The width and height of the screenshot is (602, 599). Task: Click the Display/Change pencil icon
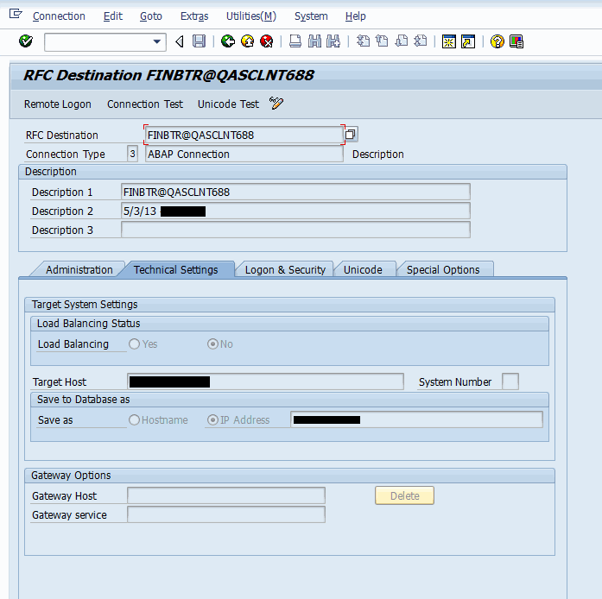coord(276,104)
